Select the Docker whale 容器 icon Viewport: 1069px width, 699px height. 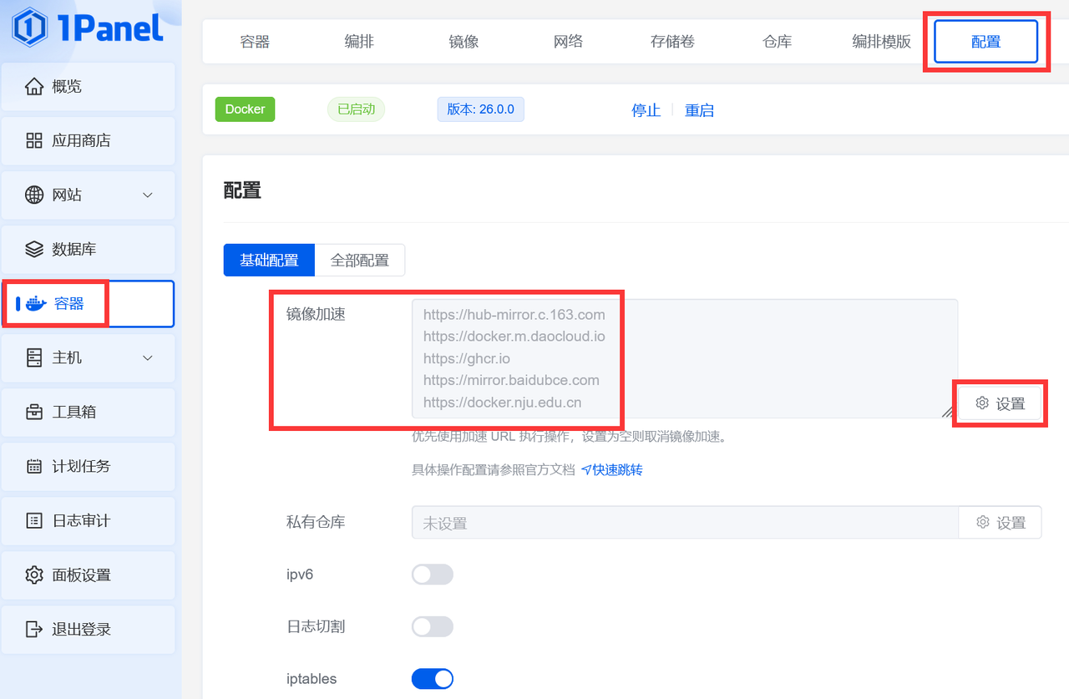pyautogui.click(x=36, y=303)
